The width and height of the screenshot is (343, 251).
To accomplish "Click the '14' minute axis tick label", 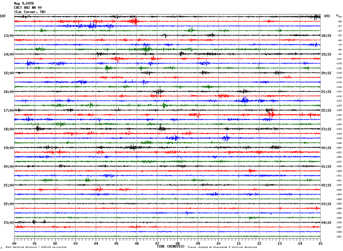I will coord(300,244).
